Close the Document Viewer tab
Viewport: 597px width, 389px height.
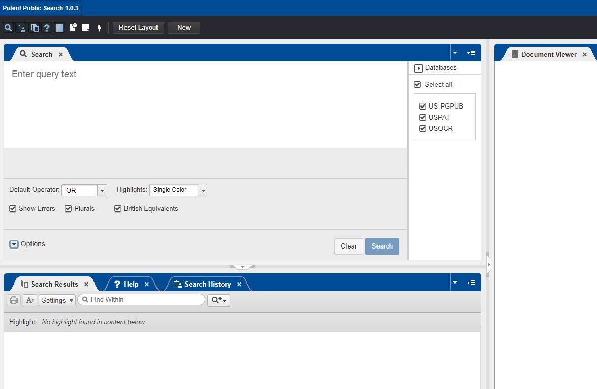585,54
